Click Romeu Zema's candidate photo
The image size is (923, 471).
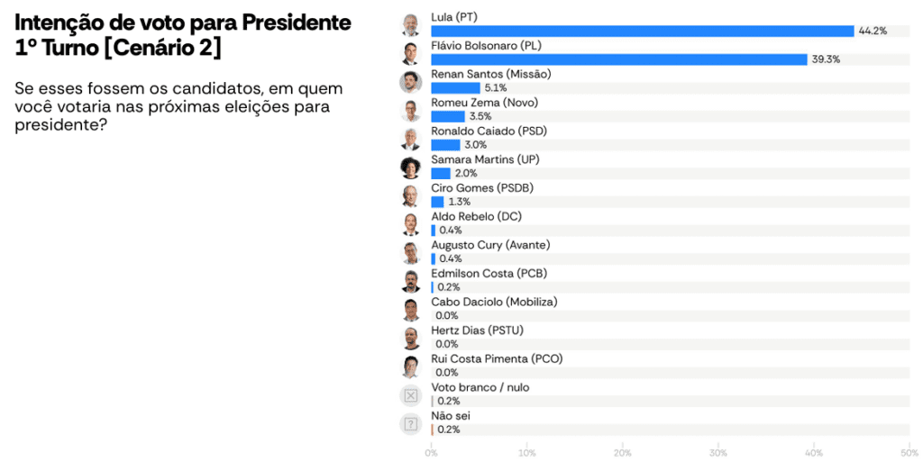pyautogui.click(x=411, y=111)
